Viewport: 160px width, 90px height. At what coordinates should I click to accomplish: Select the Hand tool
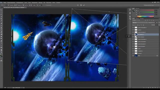point(1,50)
